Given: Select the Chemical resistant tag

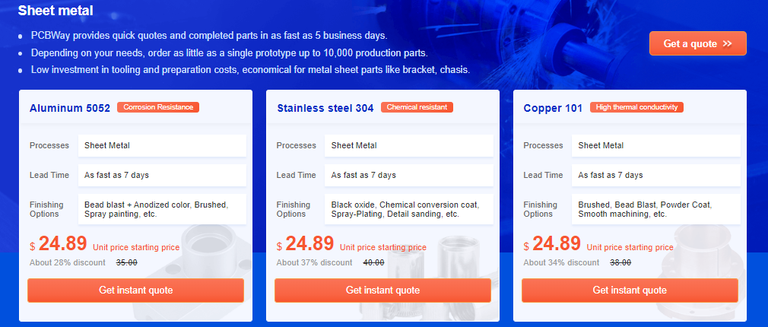Looking at the screenshot, I should (417, 107).
